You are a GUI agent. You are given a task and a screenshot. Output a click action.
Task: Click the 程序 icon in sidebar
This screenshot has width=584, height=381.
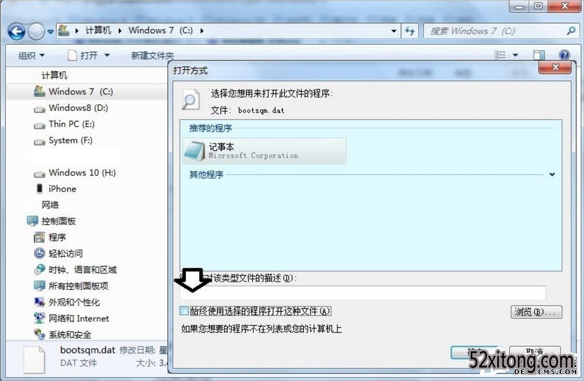point(39,237)
